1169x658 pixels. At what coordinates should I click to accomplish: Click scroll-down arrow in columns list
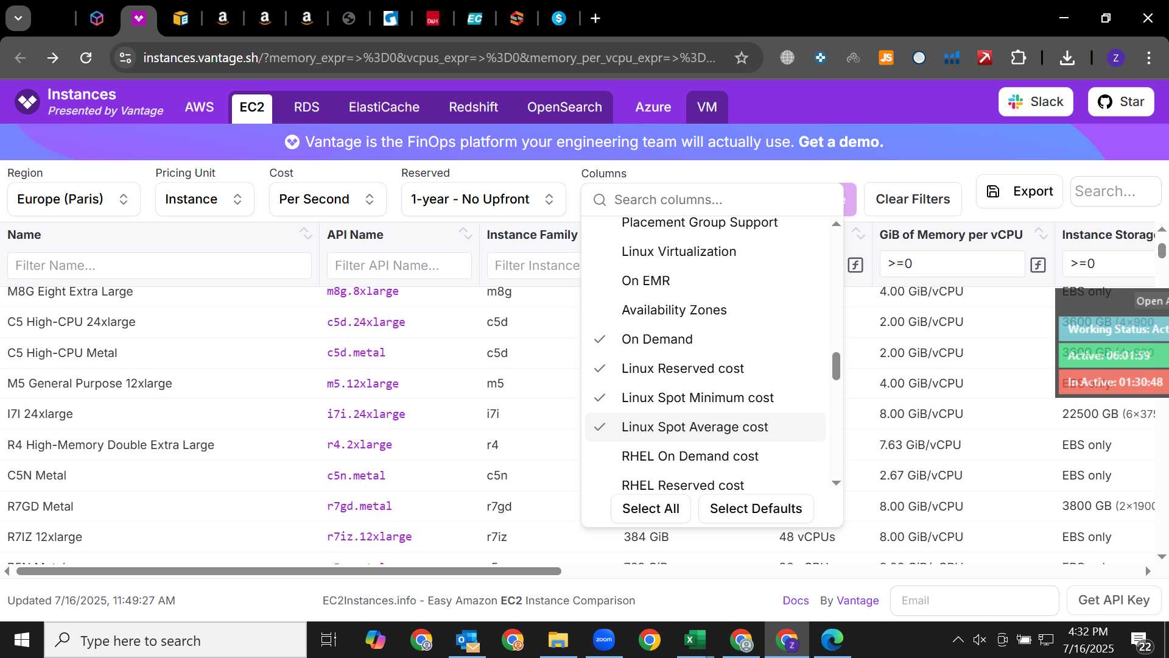tap(836, 483)
